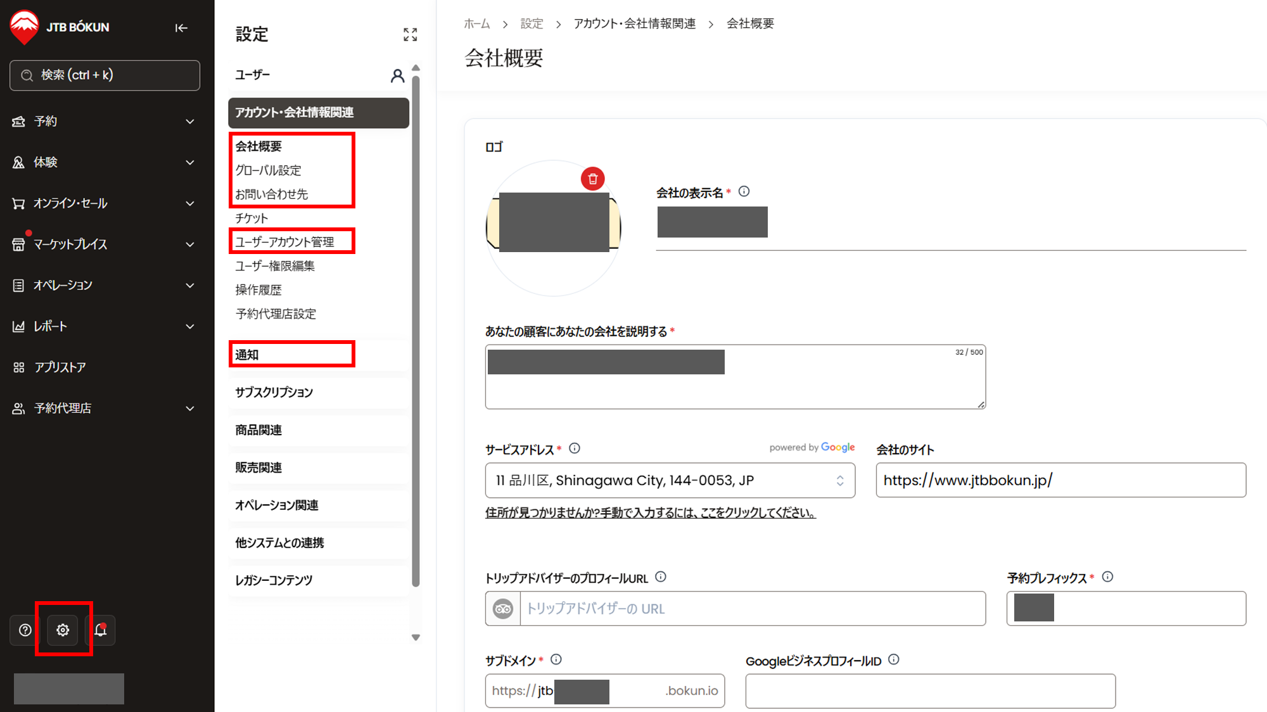Screen dimensions: 1267x712
Task: Click the help question mark icon
Action: (25, 630)
